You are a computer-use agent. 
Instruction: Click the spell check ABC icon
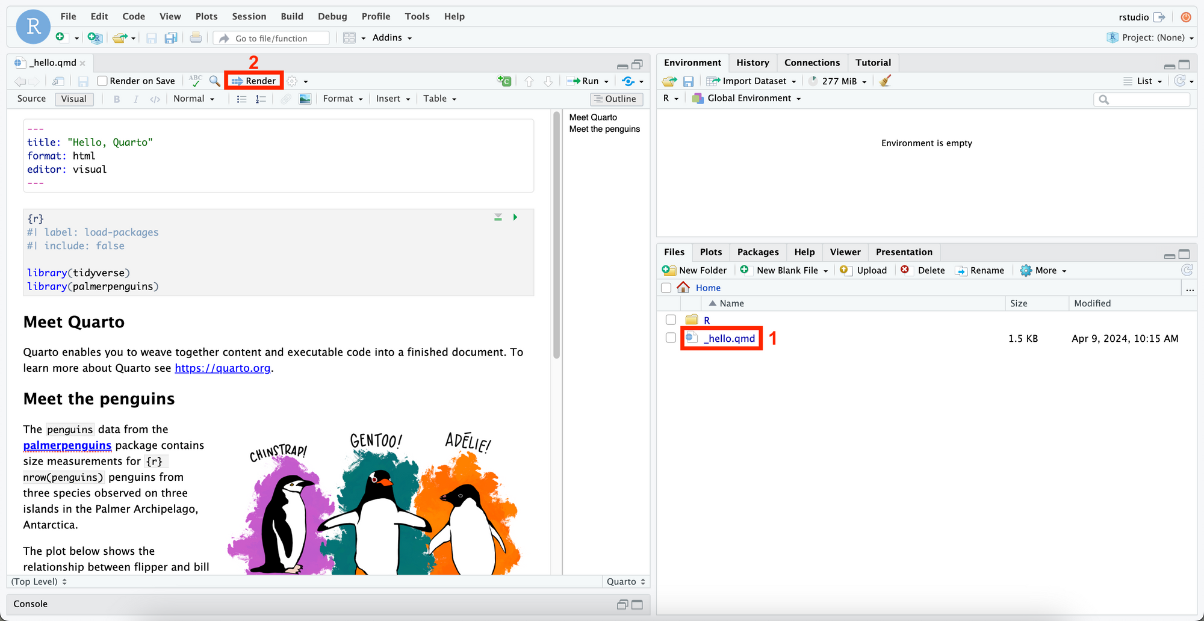[195, 81]
